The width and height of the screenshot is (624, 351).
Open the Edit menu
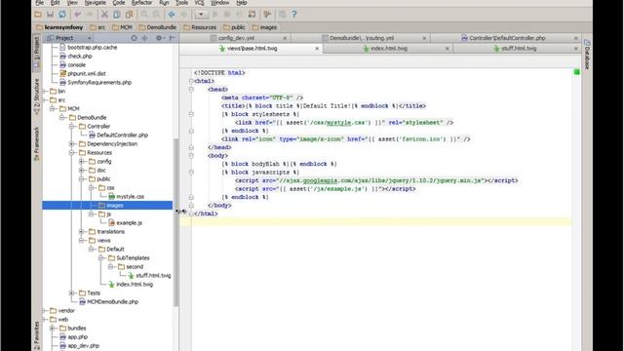[55, 3]
